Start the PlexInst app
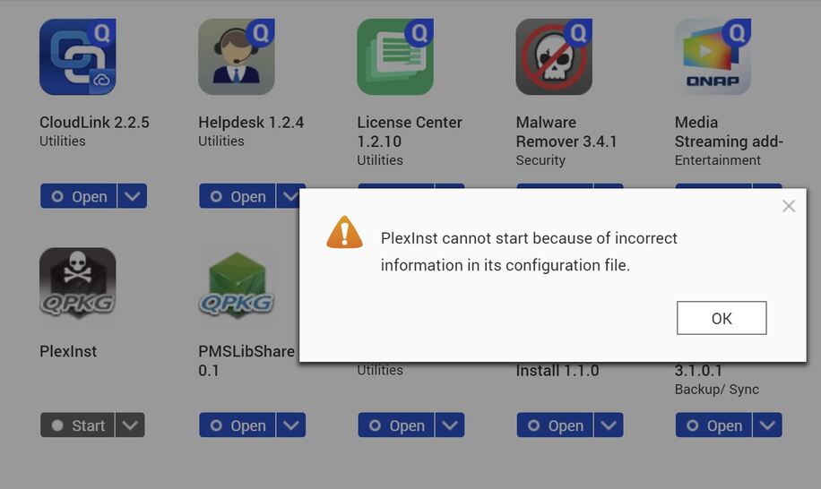 pyautogui.click(x=77, y=425)
